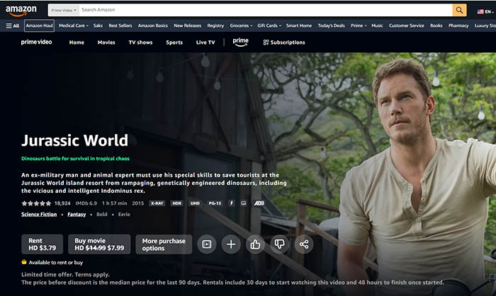Open Amazon Basics link

pyautogui.click(x=153, y=26)
